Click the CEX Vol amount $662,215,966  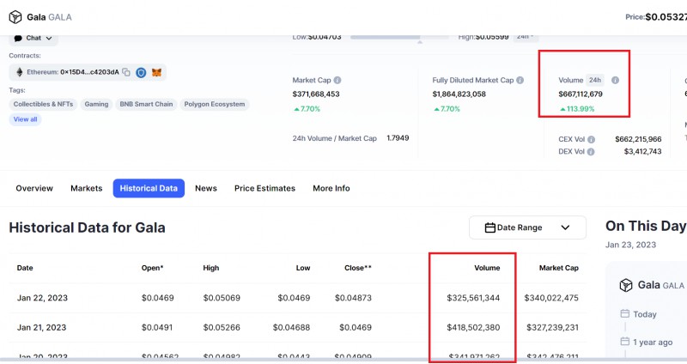[x=638, y=139]
